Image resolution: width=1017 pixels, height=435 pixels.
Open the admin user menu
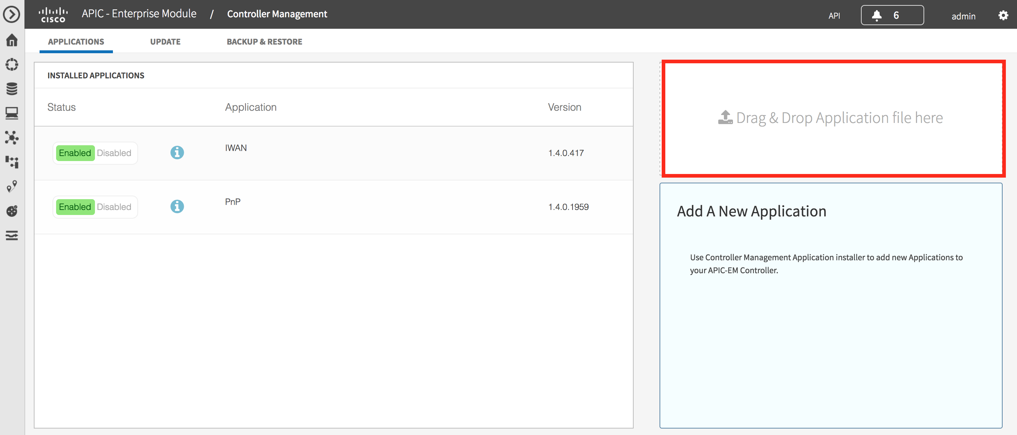point(963,16)
